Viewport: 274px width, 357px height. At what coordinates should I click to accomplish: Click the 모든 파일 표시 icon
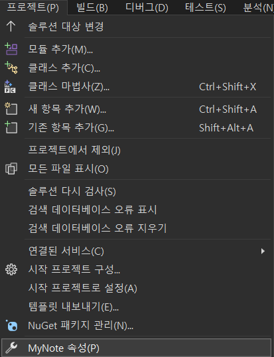[11, 169]
